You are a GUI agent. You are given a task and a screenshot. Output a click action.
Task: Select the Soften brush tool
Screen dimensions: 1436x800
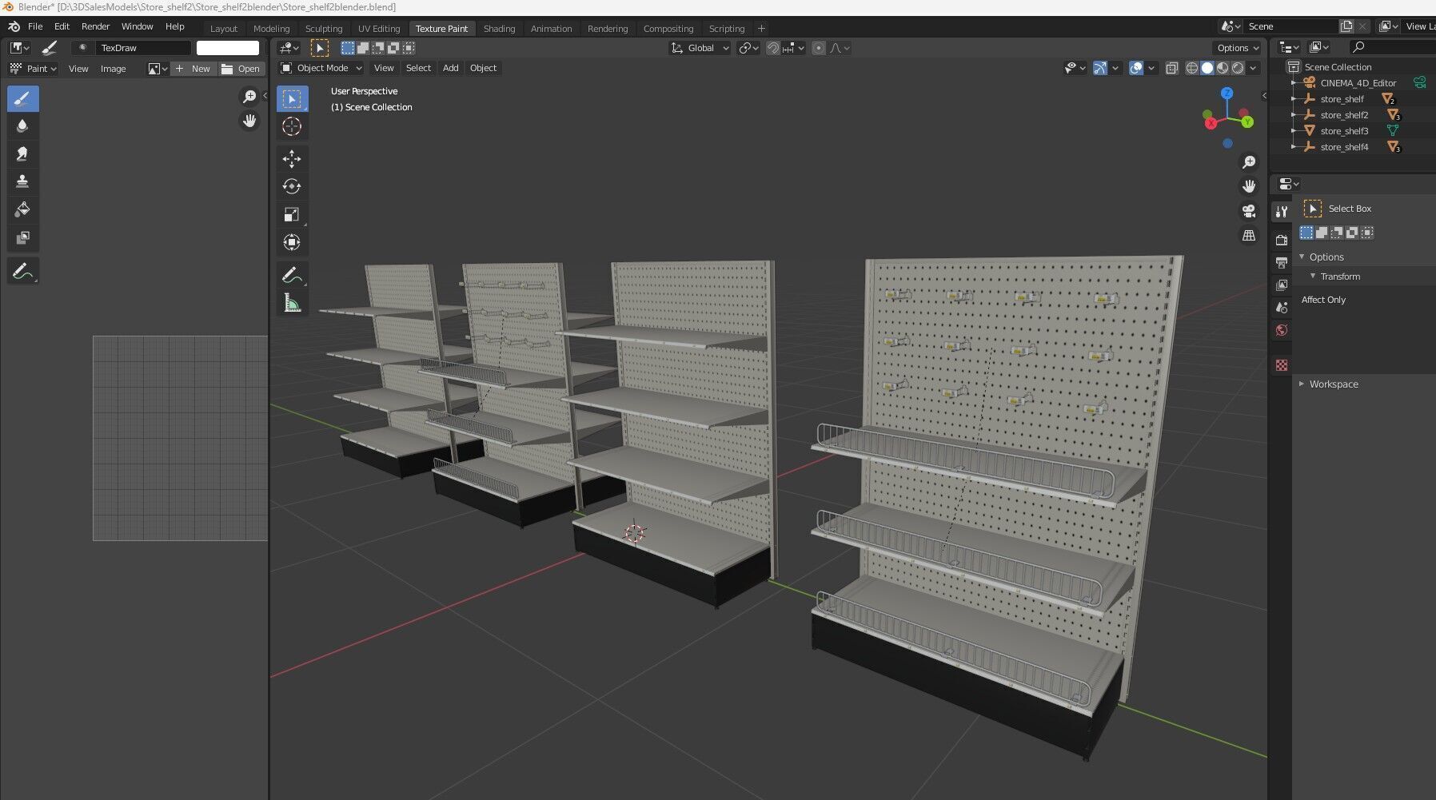[22, 126]
